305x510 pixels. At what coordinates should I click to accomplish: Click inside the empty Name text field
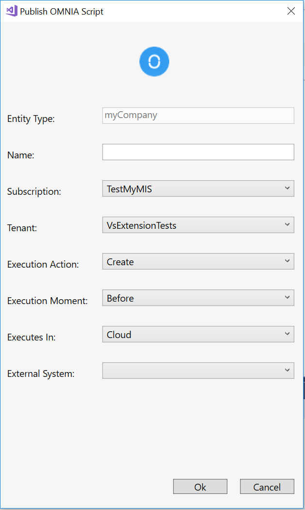(198, 152)
